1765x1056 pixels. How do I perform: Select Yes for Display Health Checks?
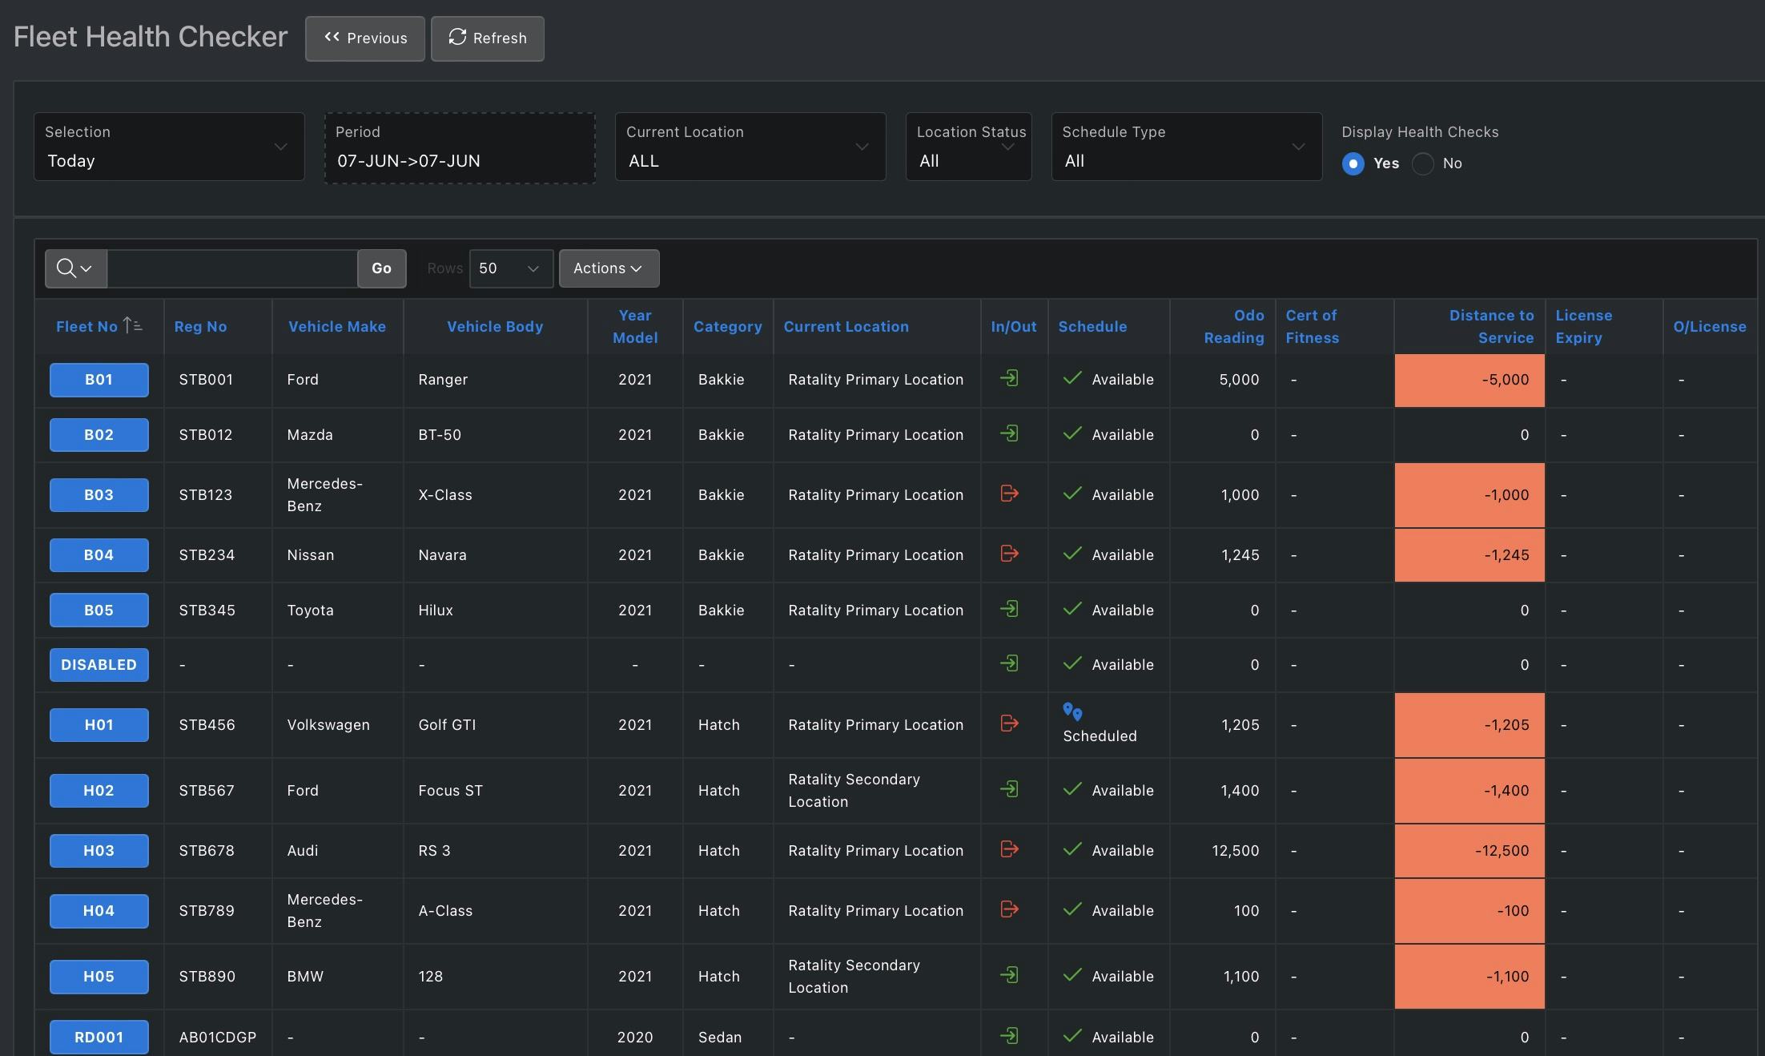click(x=1353, y=163)
